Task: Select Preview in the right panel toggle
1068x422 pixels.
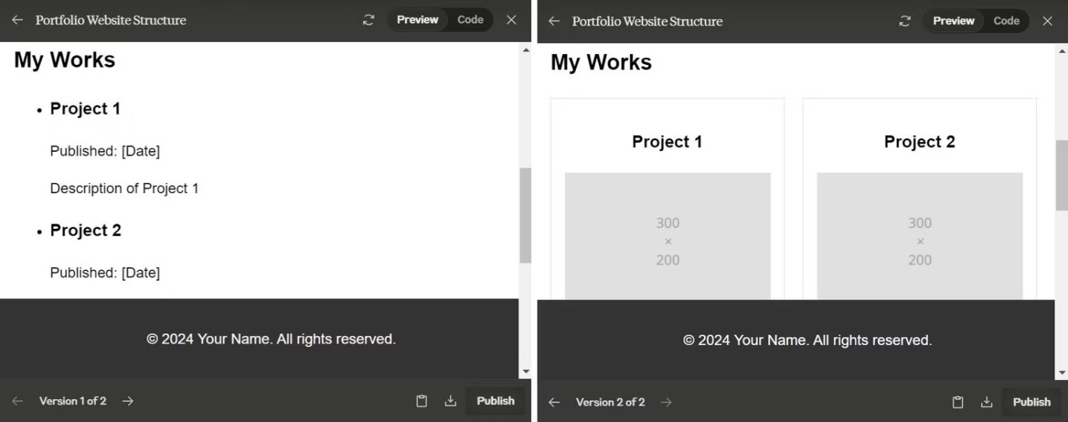Action: [954, 21]
